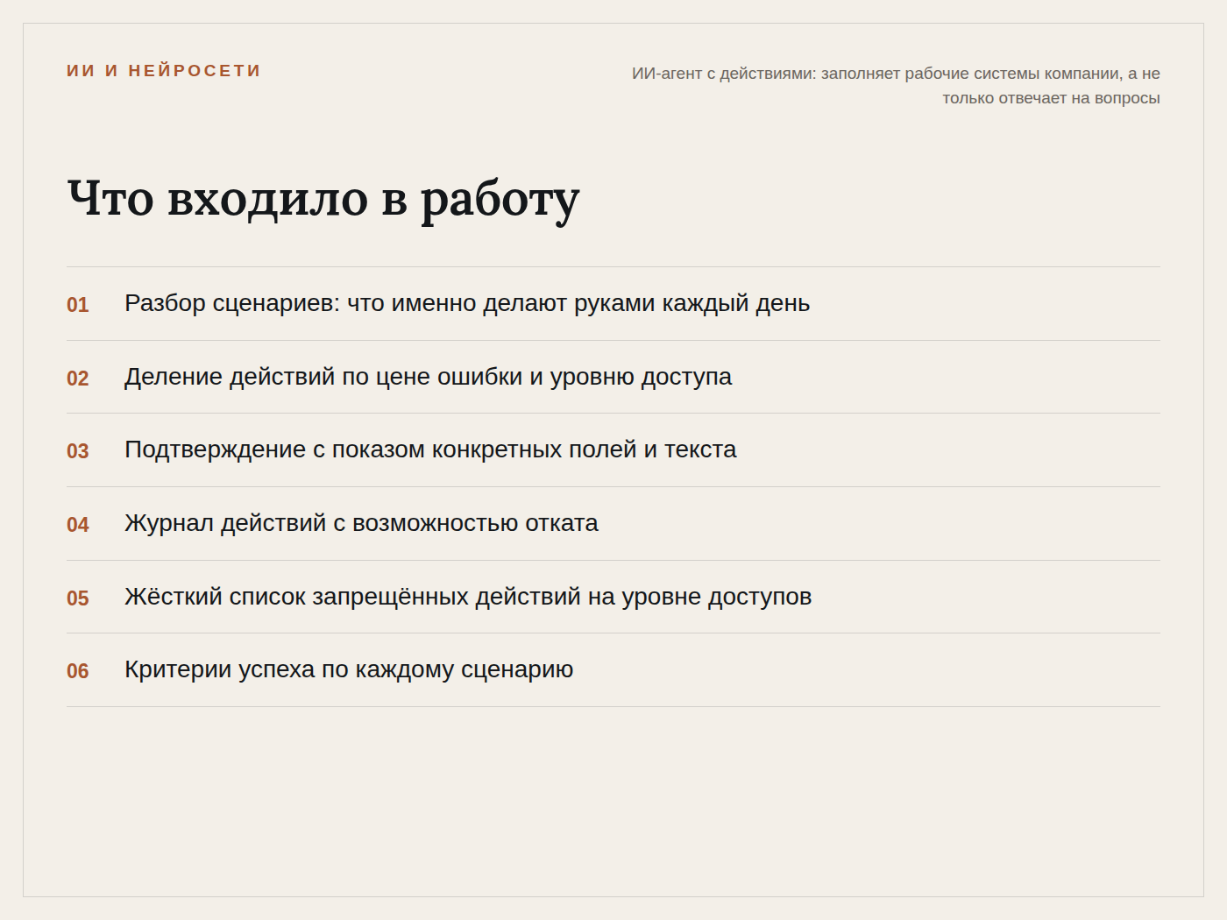This screenshot has height=920, width=1227.
Task: Click the item "Разбор сценариев: что именно делают руками каждый день"
Action: [x=467, y=303]
